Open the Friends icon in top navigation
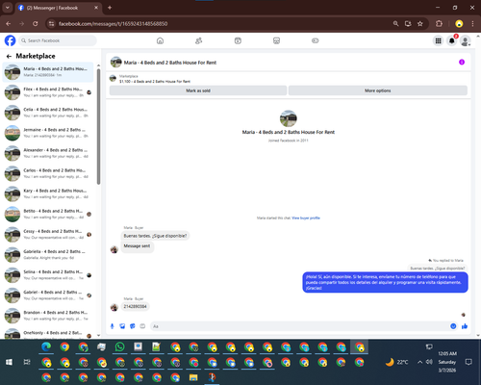This screenshot has height=385, width=481. coord(199,40)
